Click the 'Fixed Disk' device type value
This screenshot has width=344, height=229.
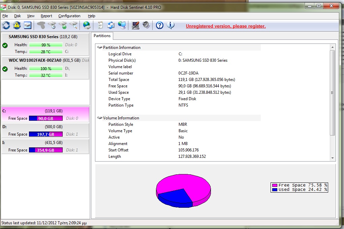[187, 99]
